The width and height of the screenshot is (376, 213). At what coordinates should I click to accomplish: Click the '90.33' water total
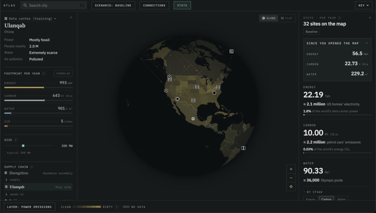coord(313,171)
